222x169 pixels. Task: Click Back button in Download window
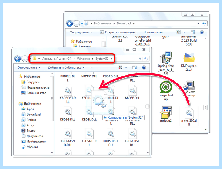click(x=70, y=24)
